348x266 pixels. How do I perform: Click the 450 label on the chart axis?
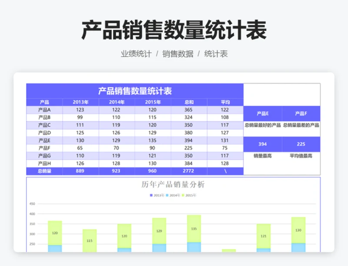32,204
